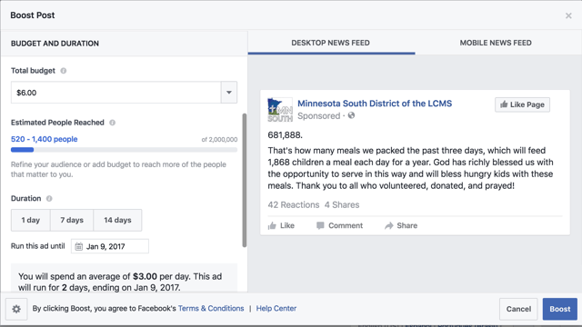Switch to Desktop News Feed tab

(x=330, y=43)
